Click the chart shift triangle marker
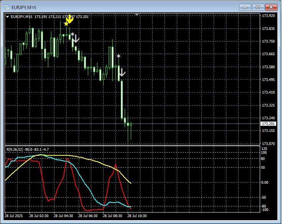282x224 pixels. point(137,15)
